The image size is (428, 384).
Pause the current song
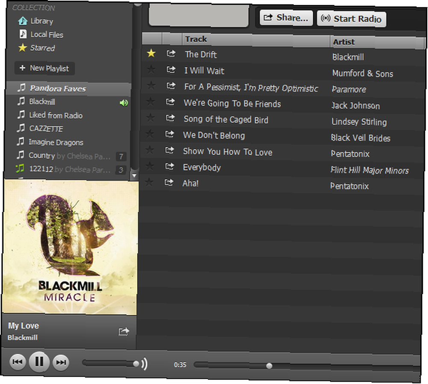(39, 362)
